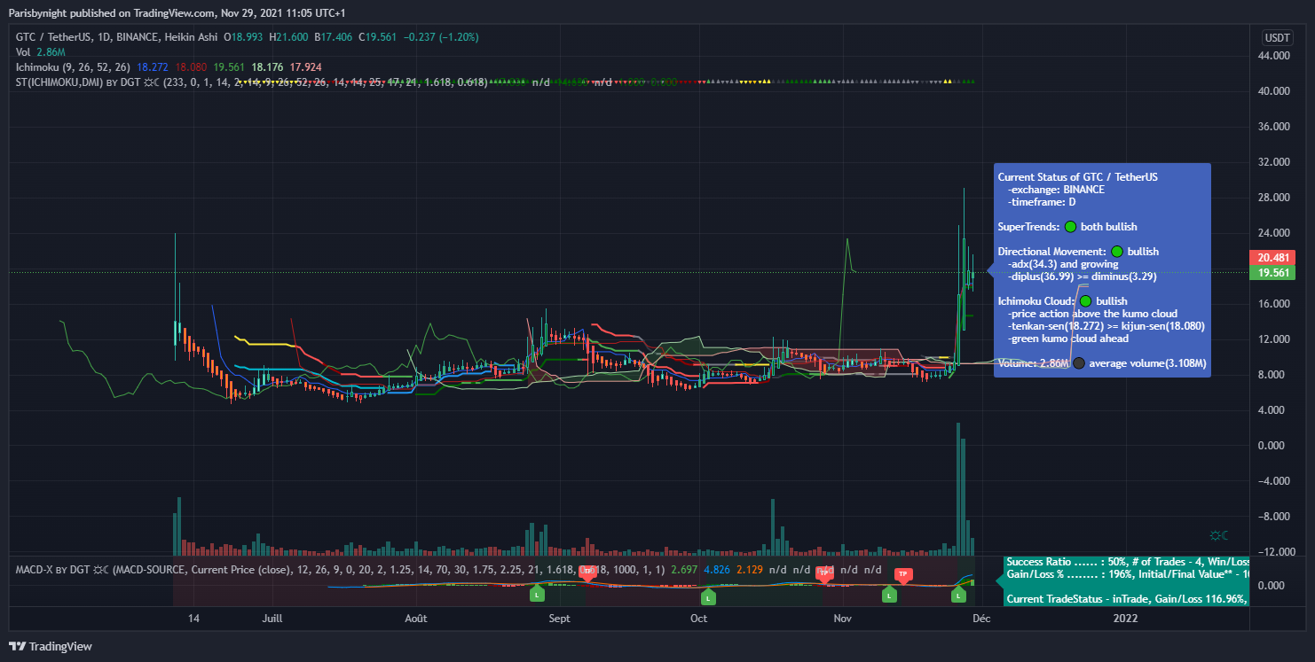
Task: Click green circle beside Directional Movement
Action: [1116, 252]
